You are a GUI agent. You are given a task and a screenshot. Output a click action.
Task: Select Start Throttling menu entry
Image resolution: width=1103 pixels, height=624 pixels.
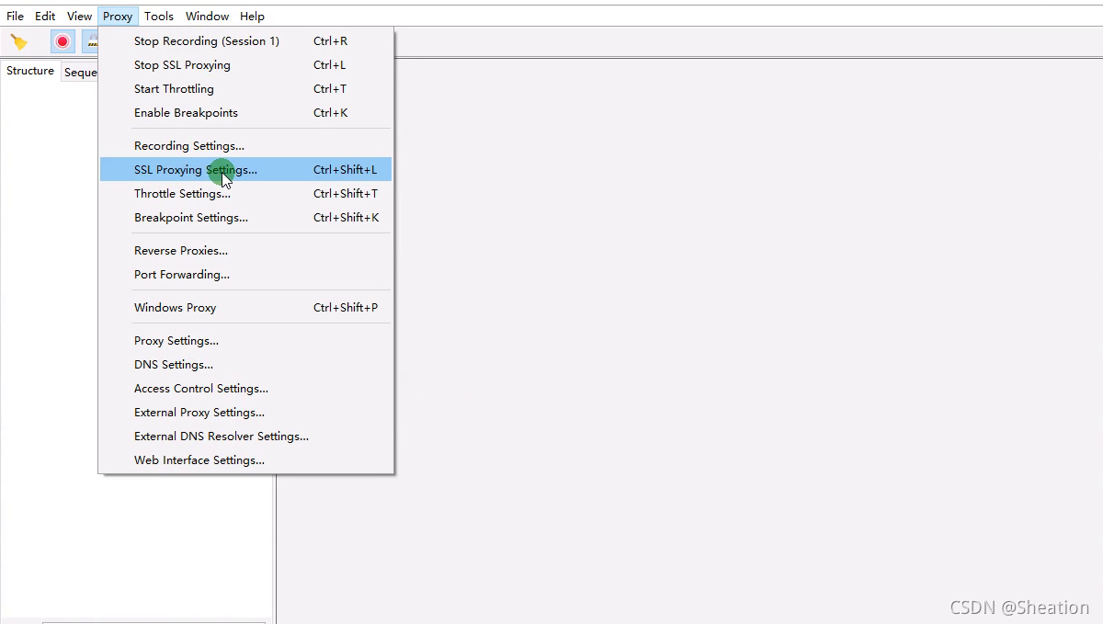(246, 89)
